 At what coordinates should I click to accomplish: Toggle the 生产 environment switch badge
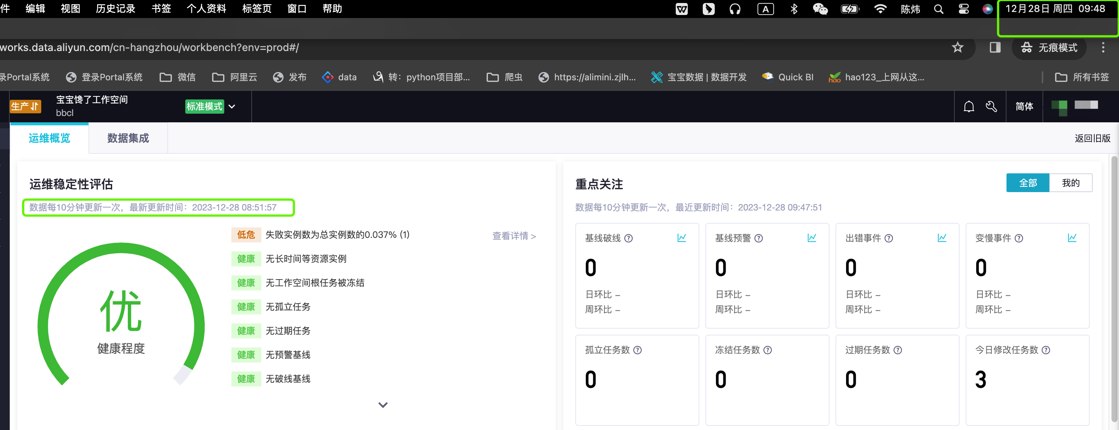(x=25, y=107)
